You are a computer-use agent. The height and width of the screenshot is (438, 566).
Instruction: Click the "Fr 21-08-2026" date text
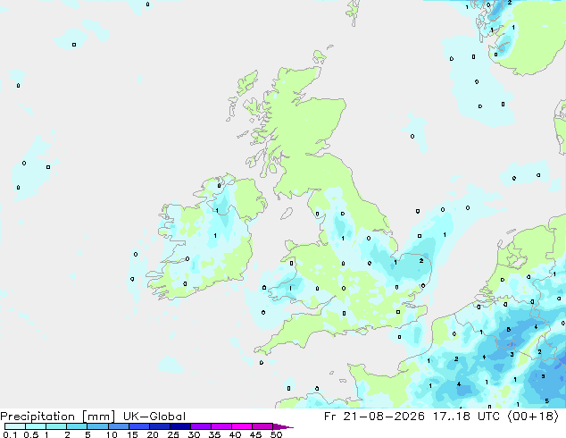(x=374, y=417)
